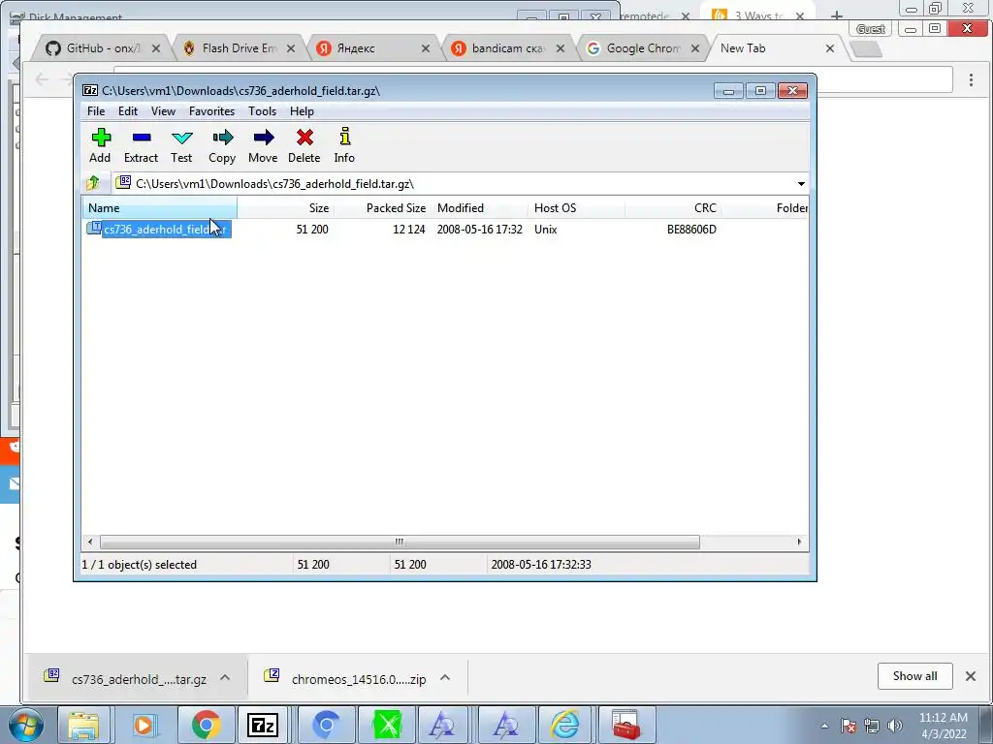Open Chrome's three-dot menu

click(x=971, y=79)
